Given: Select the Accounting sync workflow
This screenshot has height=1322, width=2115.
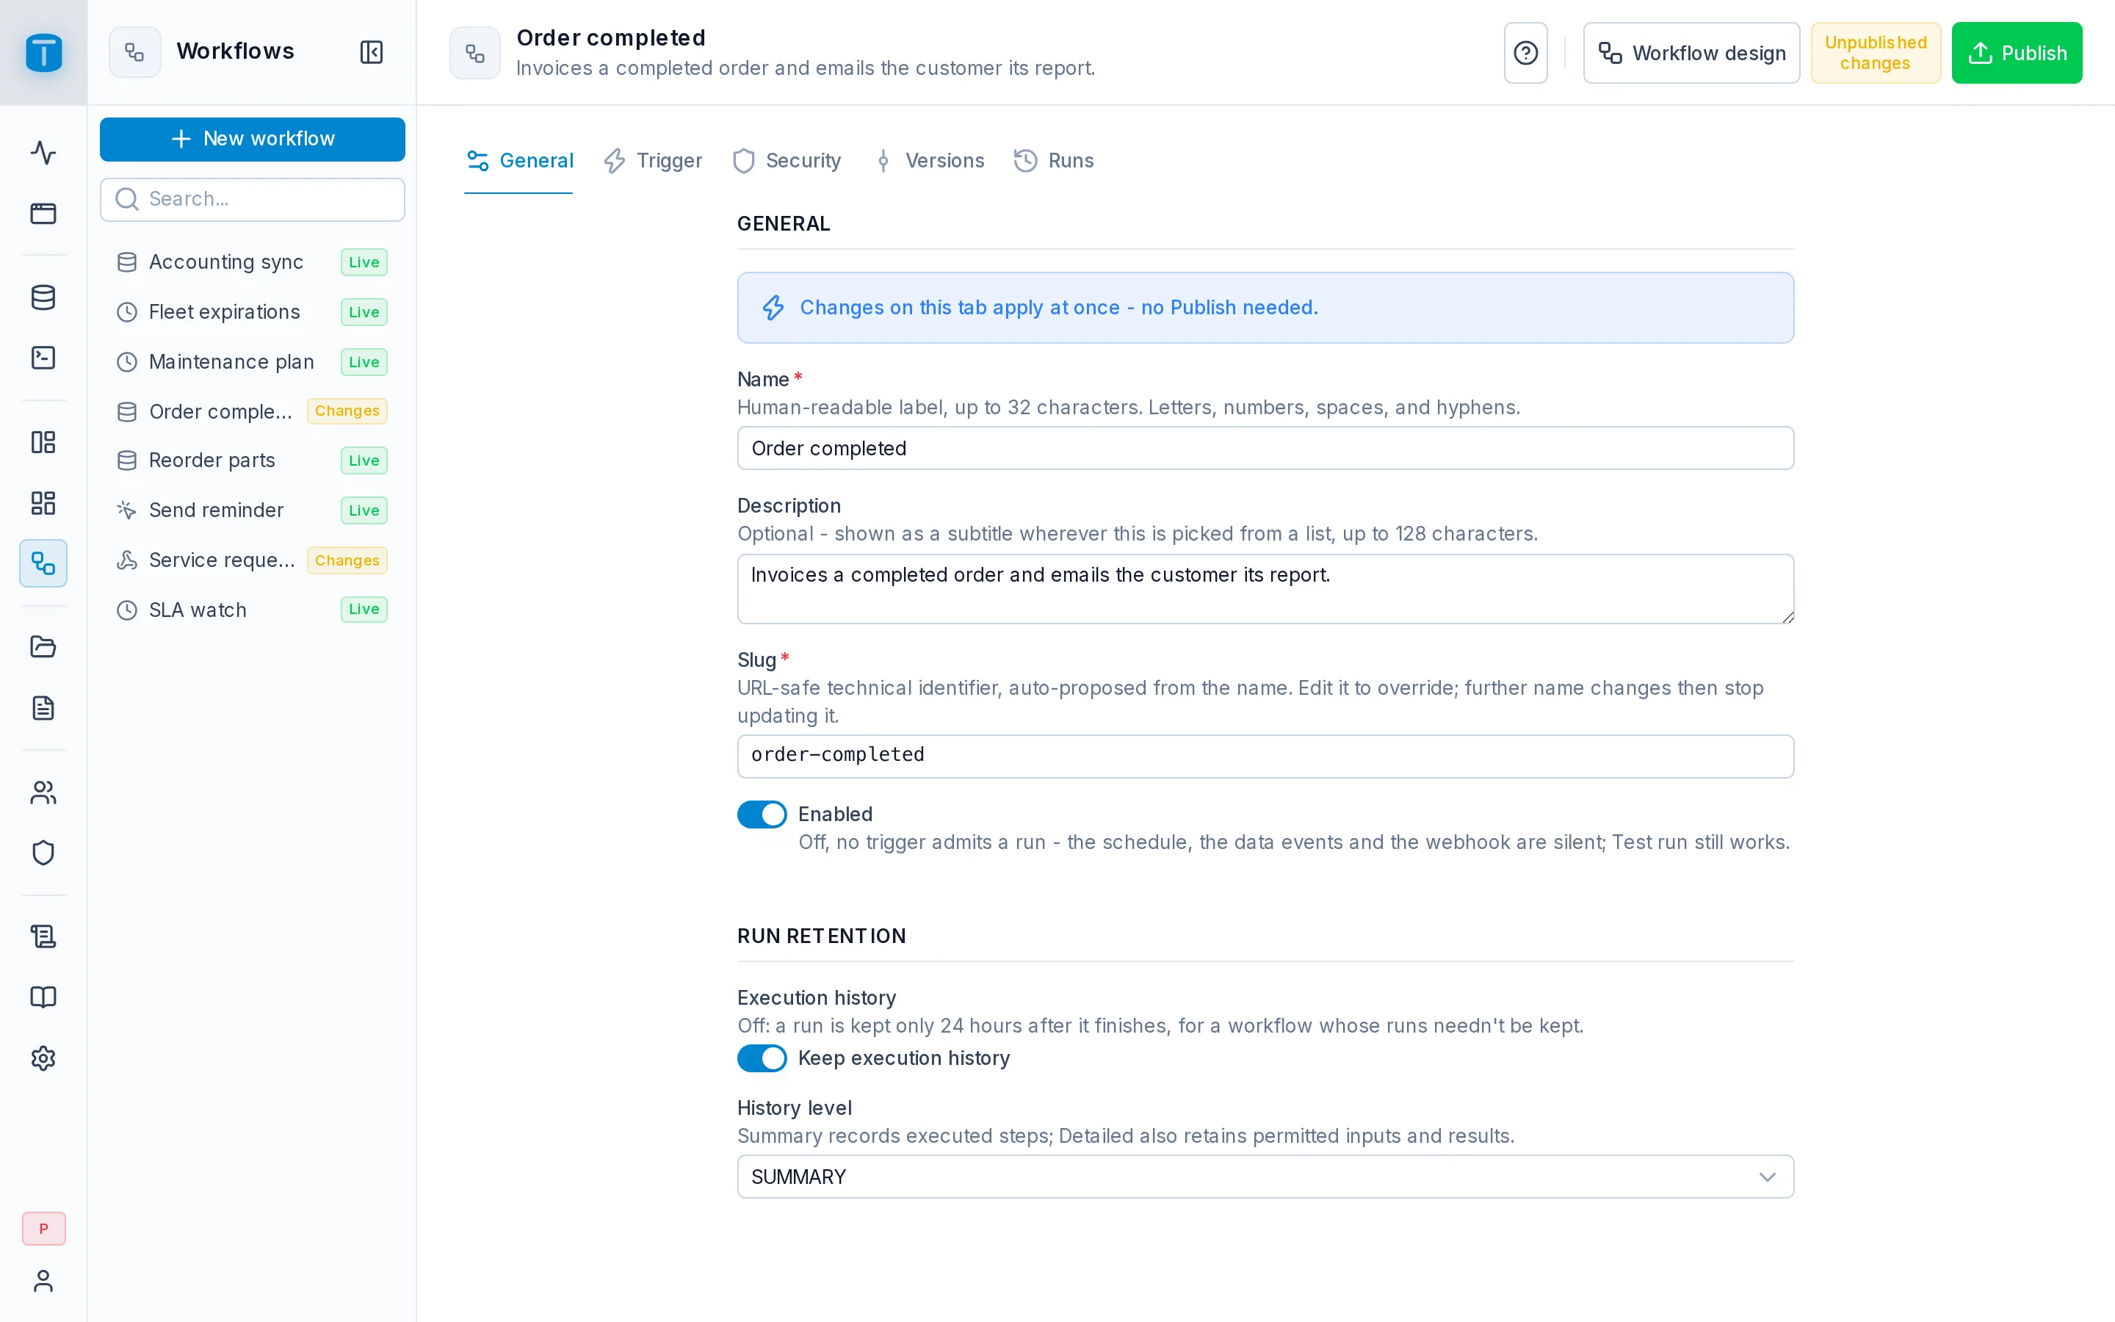Looking at the screenshot, I should pos(253,262).
